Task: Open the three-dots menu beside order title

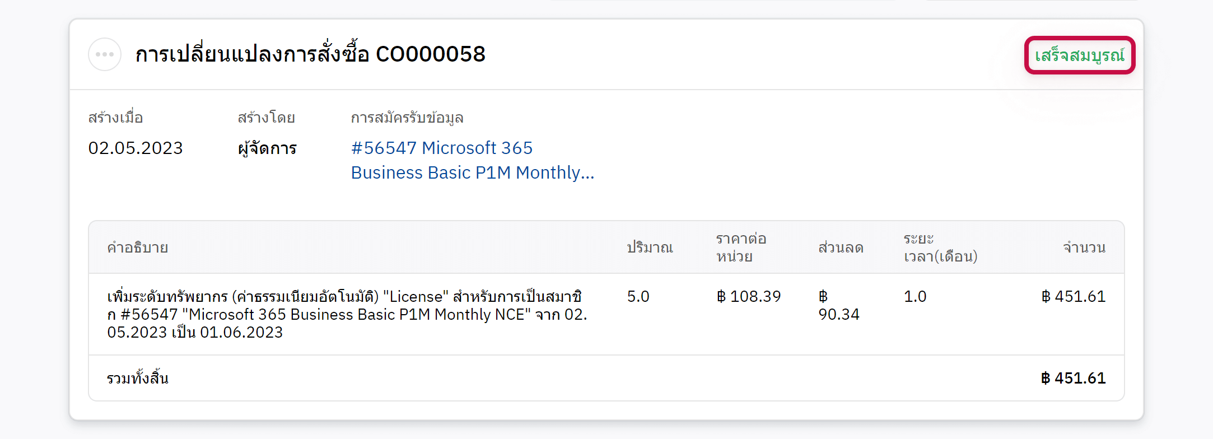Action: point(105,54)
